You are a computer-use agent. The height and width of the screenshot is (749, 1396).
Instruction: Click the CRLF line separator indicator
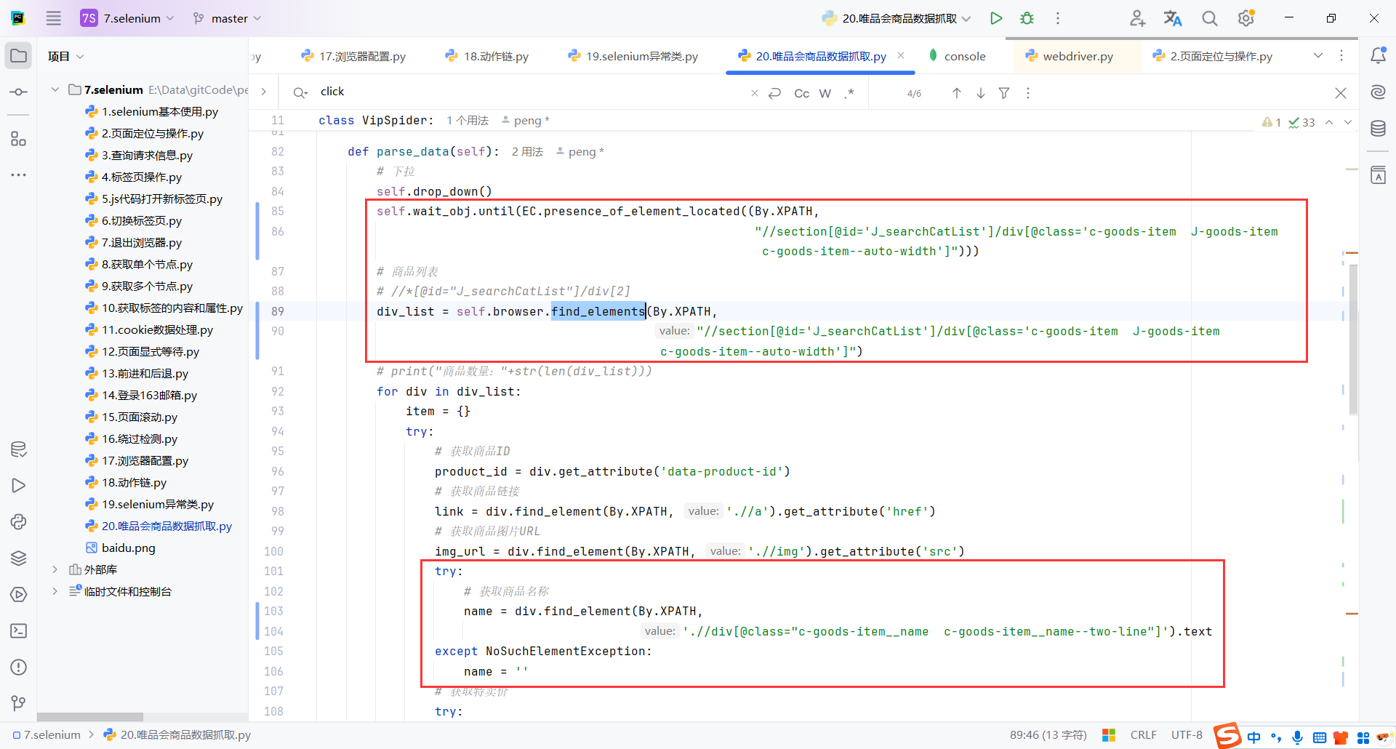(x=1143, y=735)
